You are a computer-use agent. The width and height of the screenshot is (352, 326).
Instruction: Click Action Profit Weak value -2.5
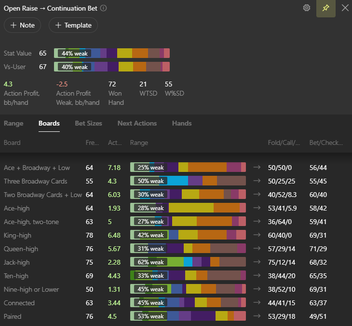click(x=62, y=84)
